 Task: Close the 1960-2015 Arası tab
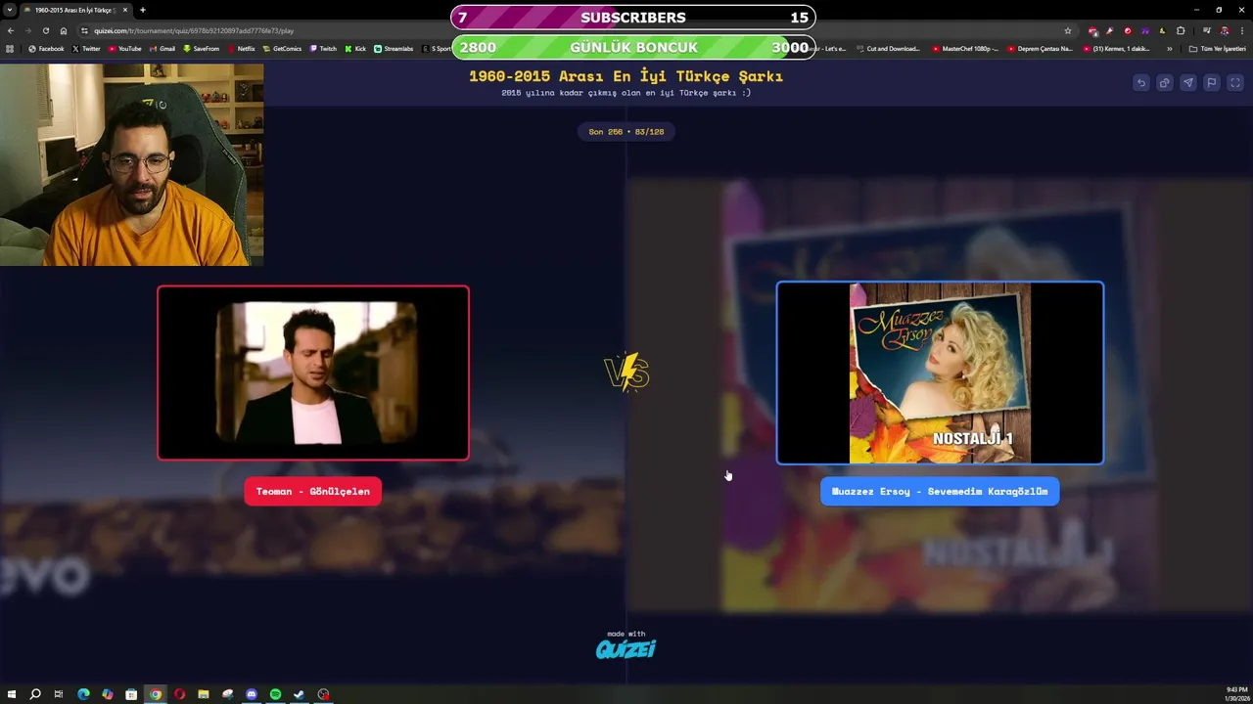[125, 10]
